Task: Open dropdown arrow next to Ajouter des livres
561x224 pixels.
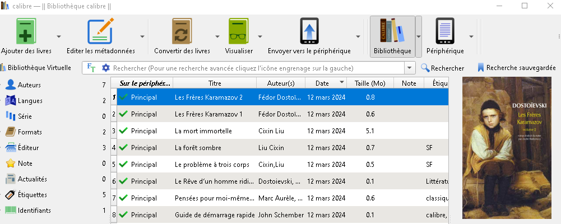Action: pos(59,36)
